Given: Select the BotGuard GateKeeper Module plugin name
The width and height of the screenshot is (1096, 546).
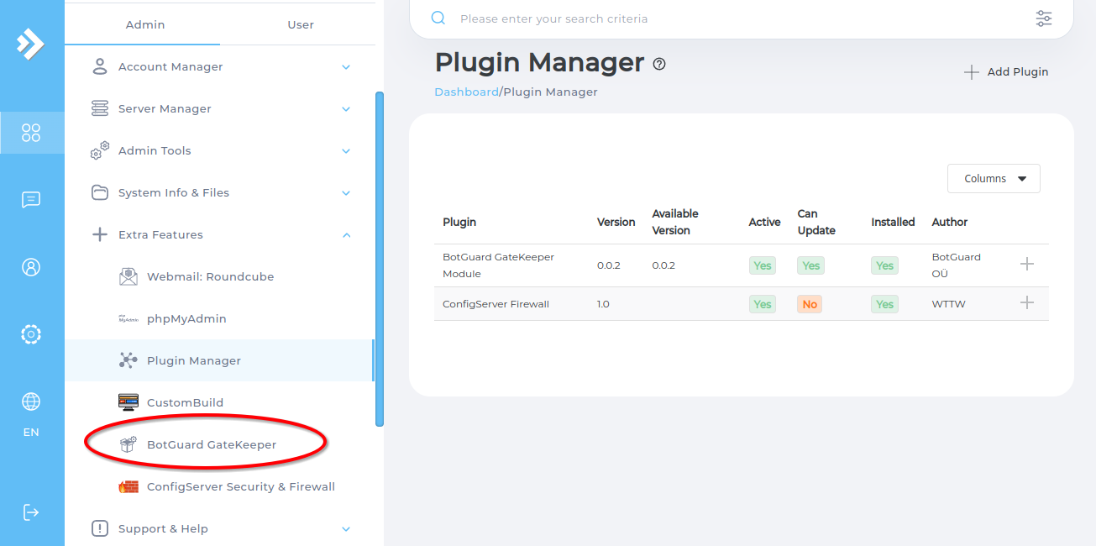Looking at the screenshot, I should [498, 265].
